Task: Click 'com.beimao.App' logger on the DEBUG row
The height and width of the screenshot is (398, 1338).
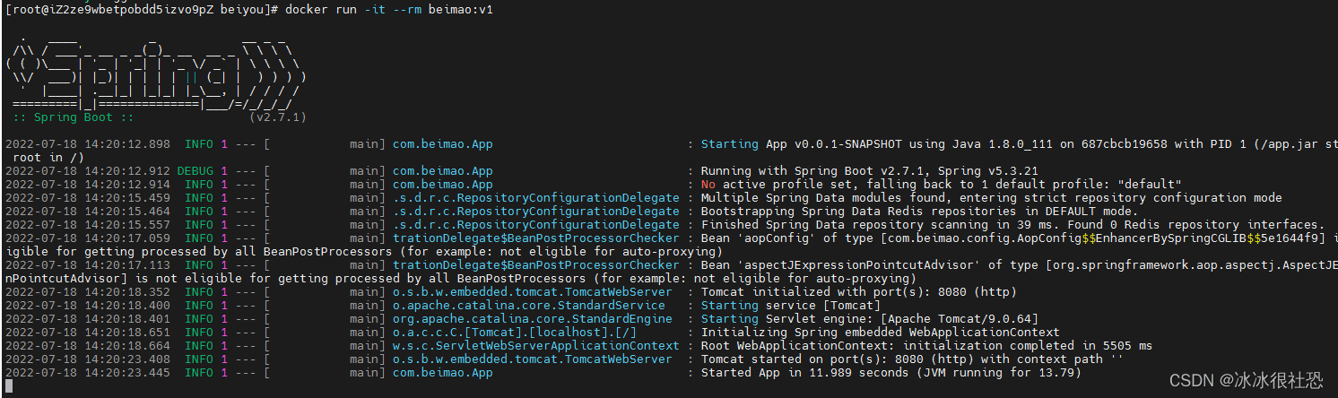Action: click(442, 171)
